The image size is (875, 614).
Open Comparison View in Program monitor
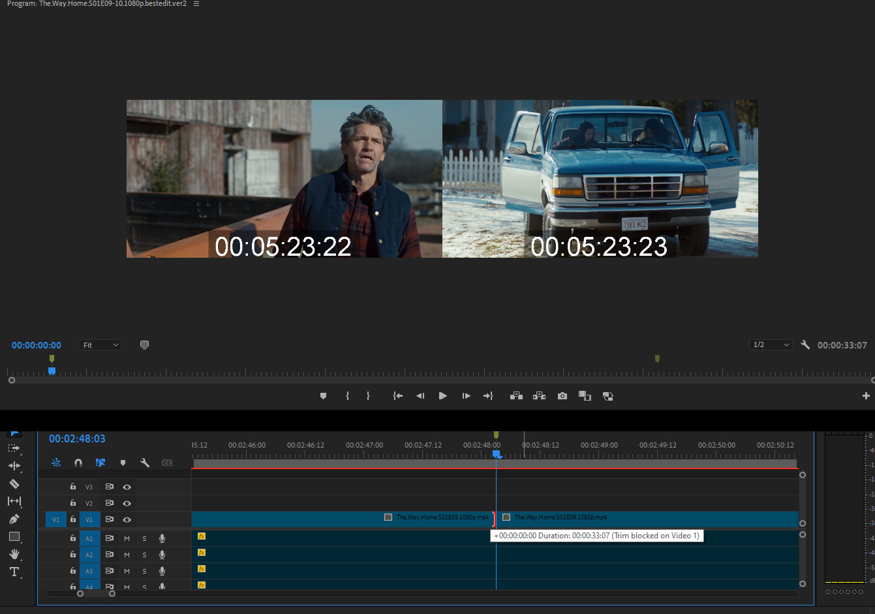click(x=585, y=396)
